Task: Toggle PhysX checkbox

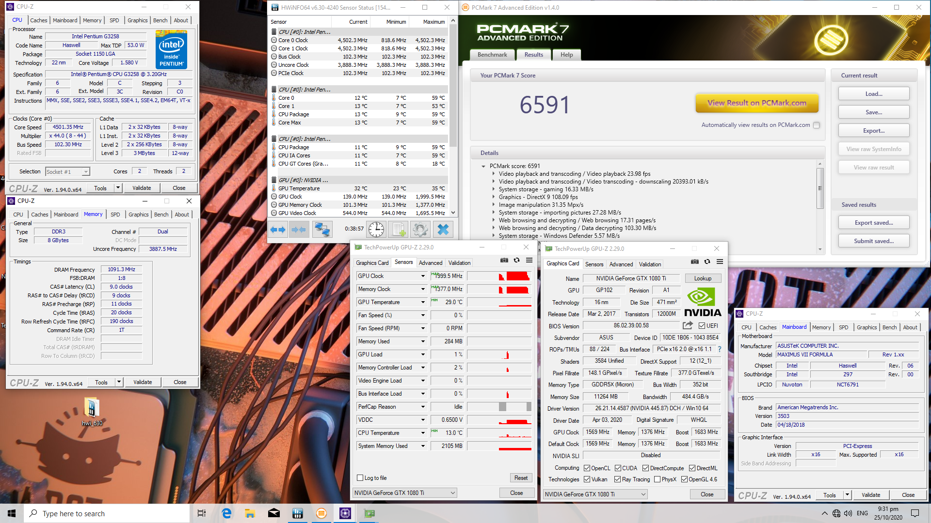Action: [657, 479]
